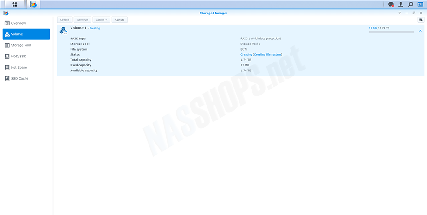Open the search magnifier icon
The height and width of the screenshot is (215, 427).
[x=410, y=4]
